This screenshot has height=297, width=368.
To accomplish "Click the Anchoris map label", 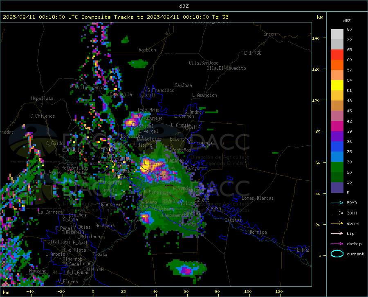I will (105, 226).
